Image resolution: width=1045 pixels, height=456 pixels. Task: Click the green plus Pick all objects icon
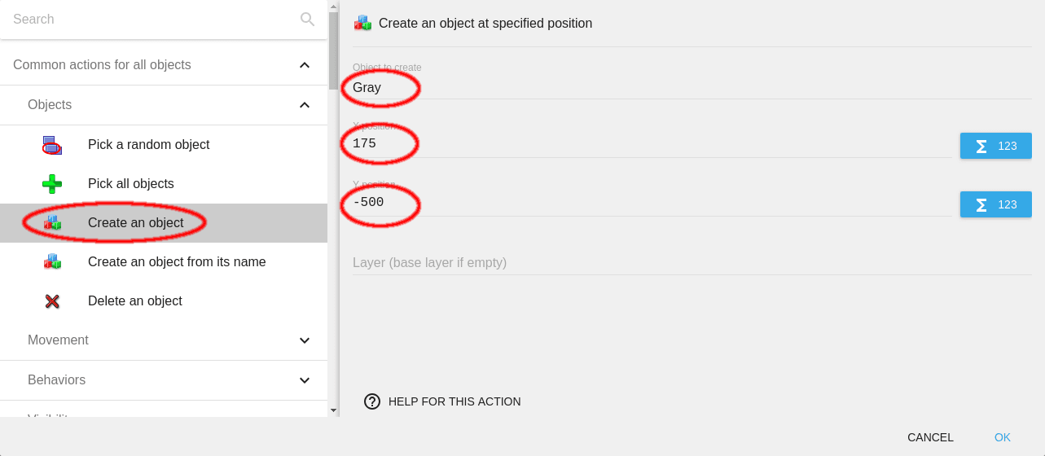click(52, 184)
